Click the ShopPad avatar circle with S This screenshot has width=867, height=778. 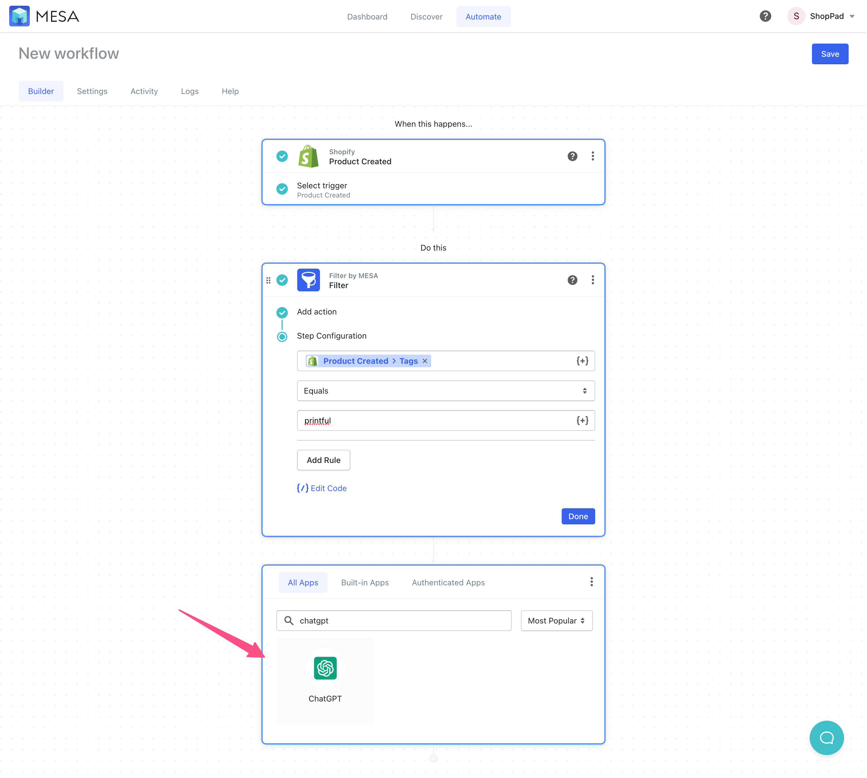point(796,16)
